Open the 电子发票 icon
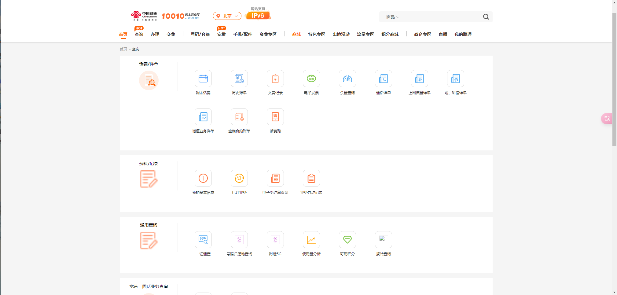 [311, 79]
